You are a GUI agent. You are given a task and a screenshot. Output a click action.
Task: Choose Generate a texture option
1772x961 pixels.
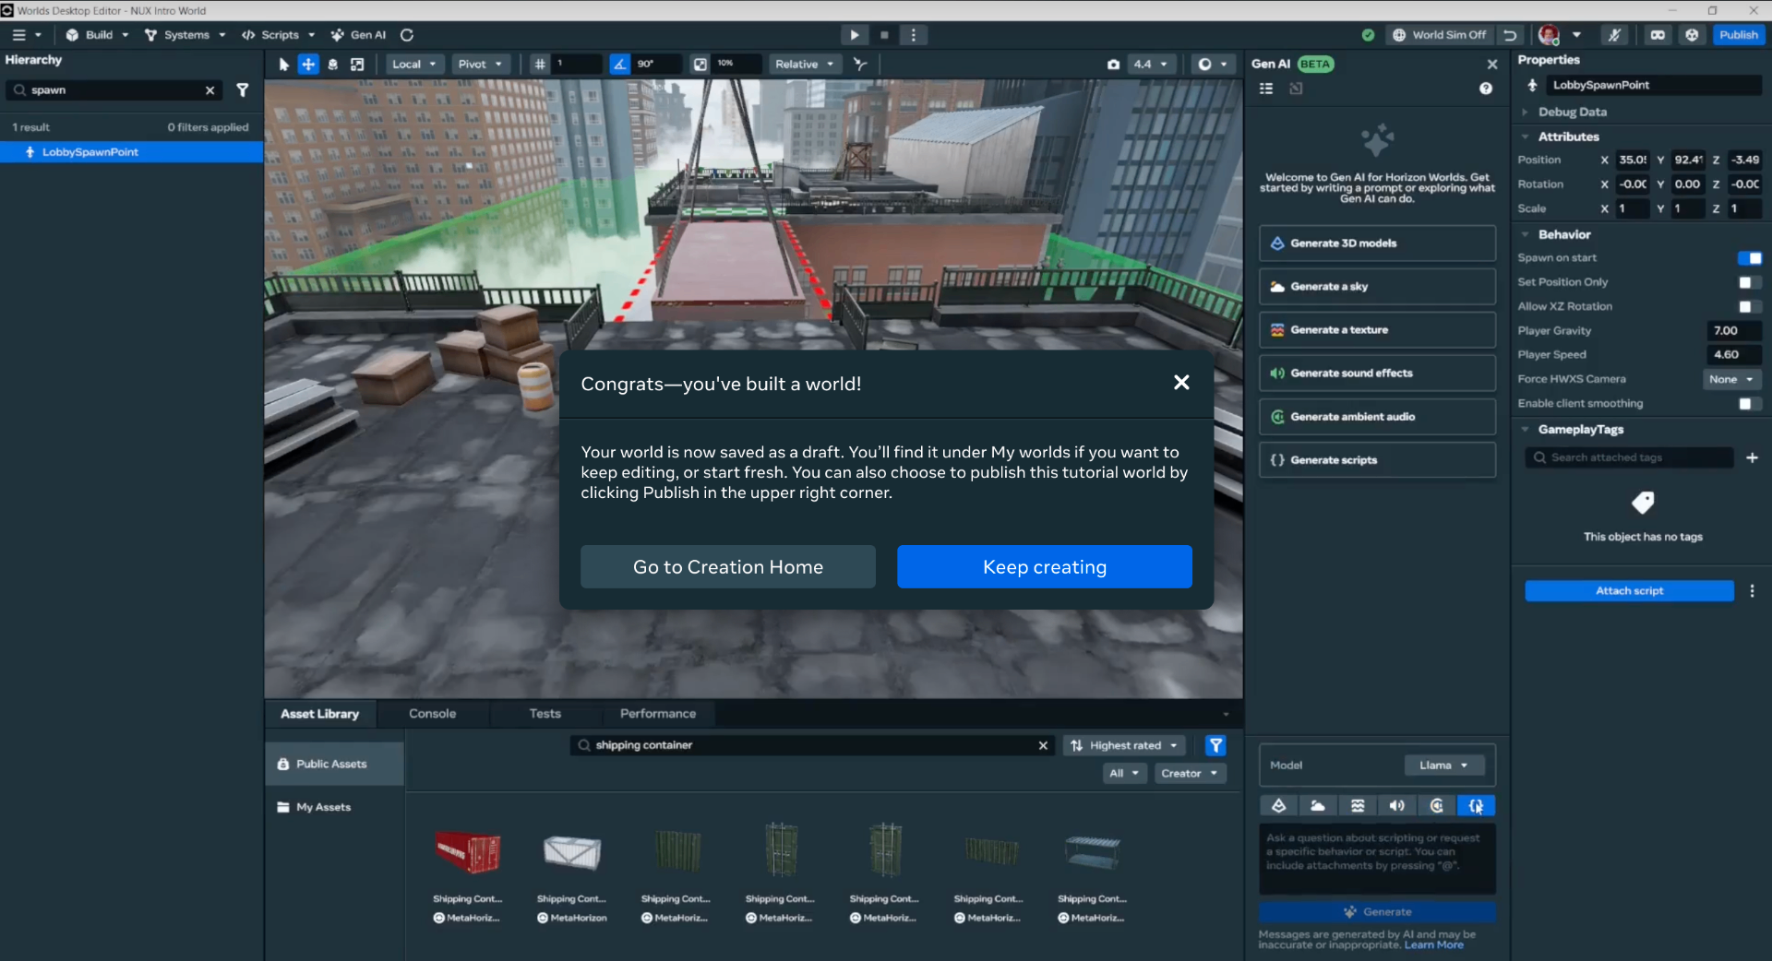(x=1377, y=330)
